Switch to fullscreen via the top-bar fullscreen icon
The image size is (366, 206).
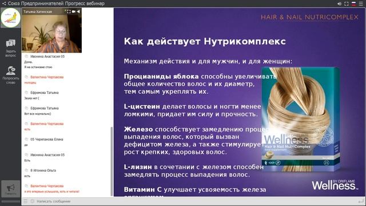coord(347,4)
